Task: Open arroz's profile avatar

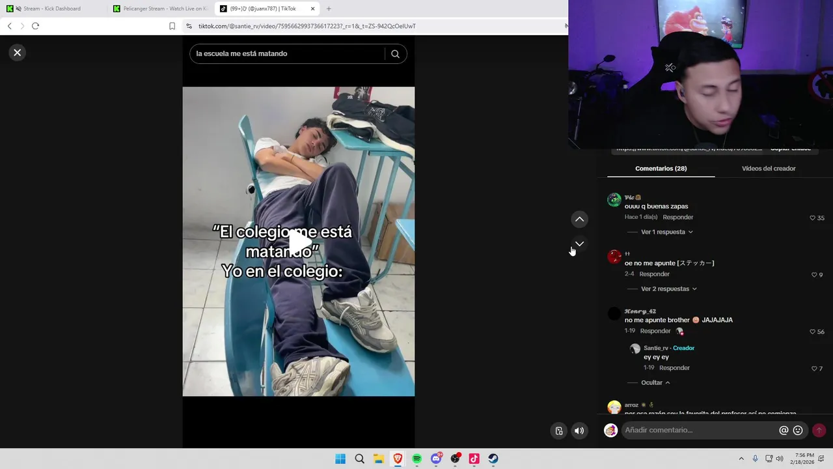Action: (x=614, y=407)
